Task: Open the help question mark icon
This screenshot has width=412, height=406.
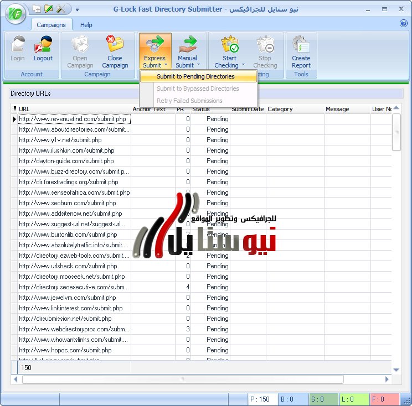Action: click(x=403, y=23)
